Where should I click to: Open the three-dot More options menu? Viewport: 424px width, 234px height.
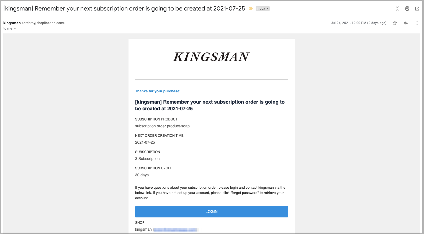click(417, 23)
